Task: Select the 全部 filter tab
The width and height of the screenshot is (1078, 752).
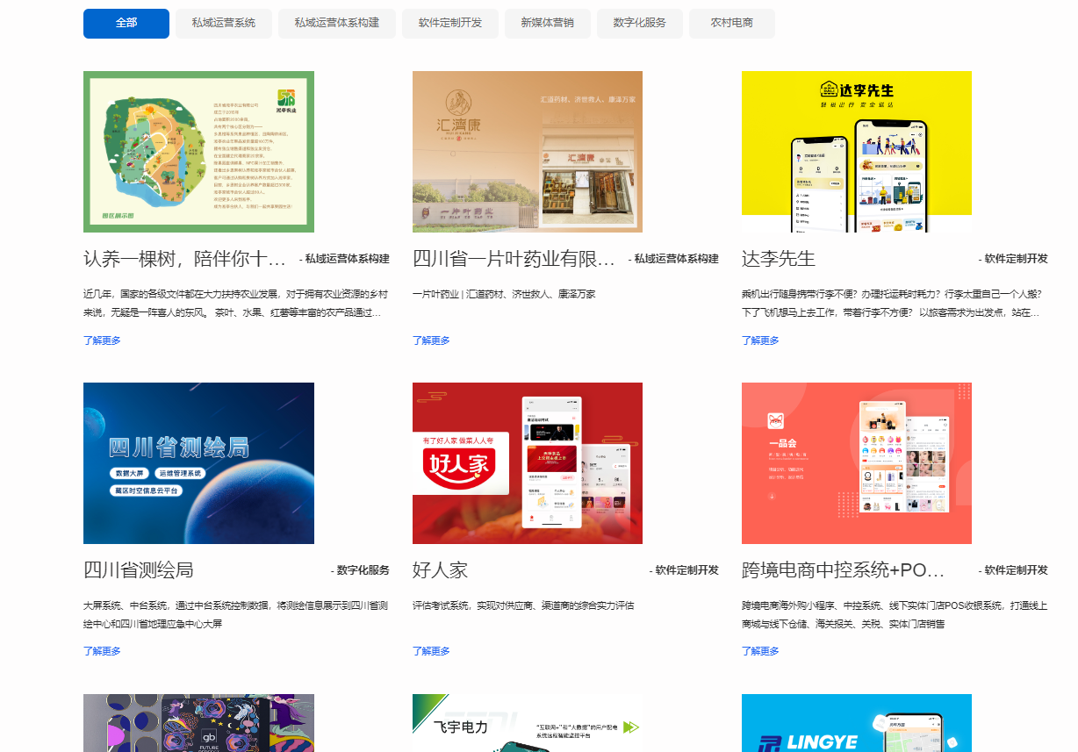Action: click(126, 24)
